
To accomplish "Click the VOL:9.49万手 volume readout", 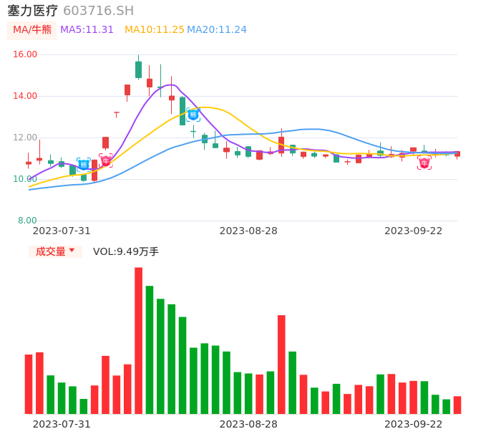I will [125, 251].
